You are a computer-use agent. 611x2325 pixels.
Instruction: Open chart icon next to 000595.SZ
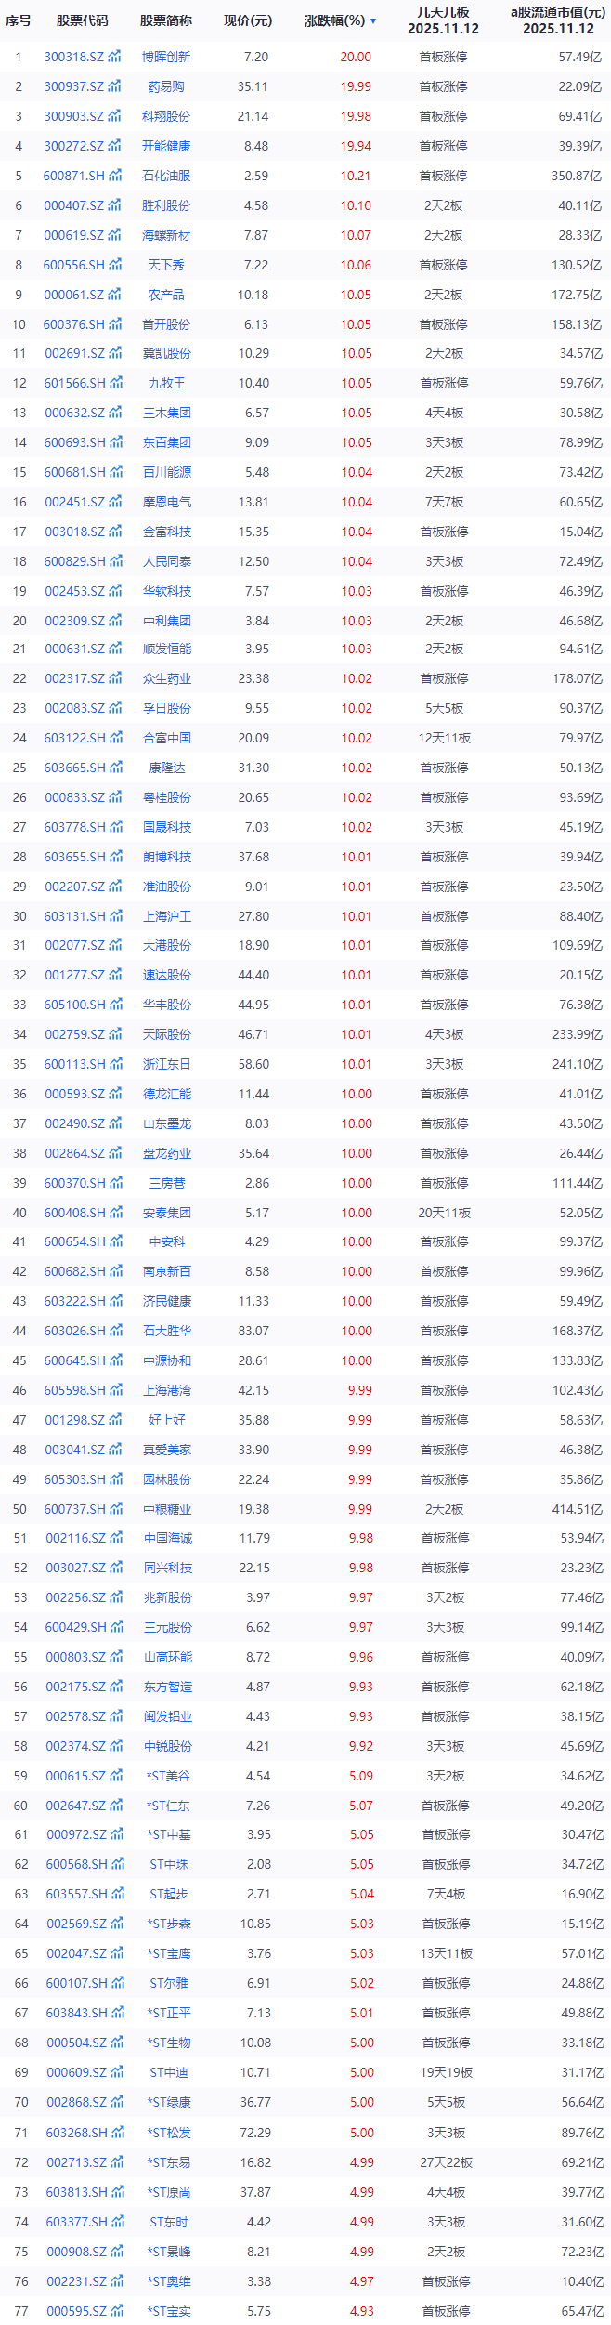pyautogui.click(x=117, y=2311)
